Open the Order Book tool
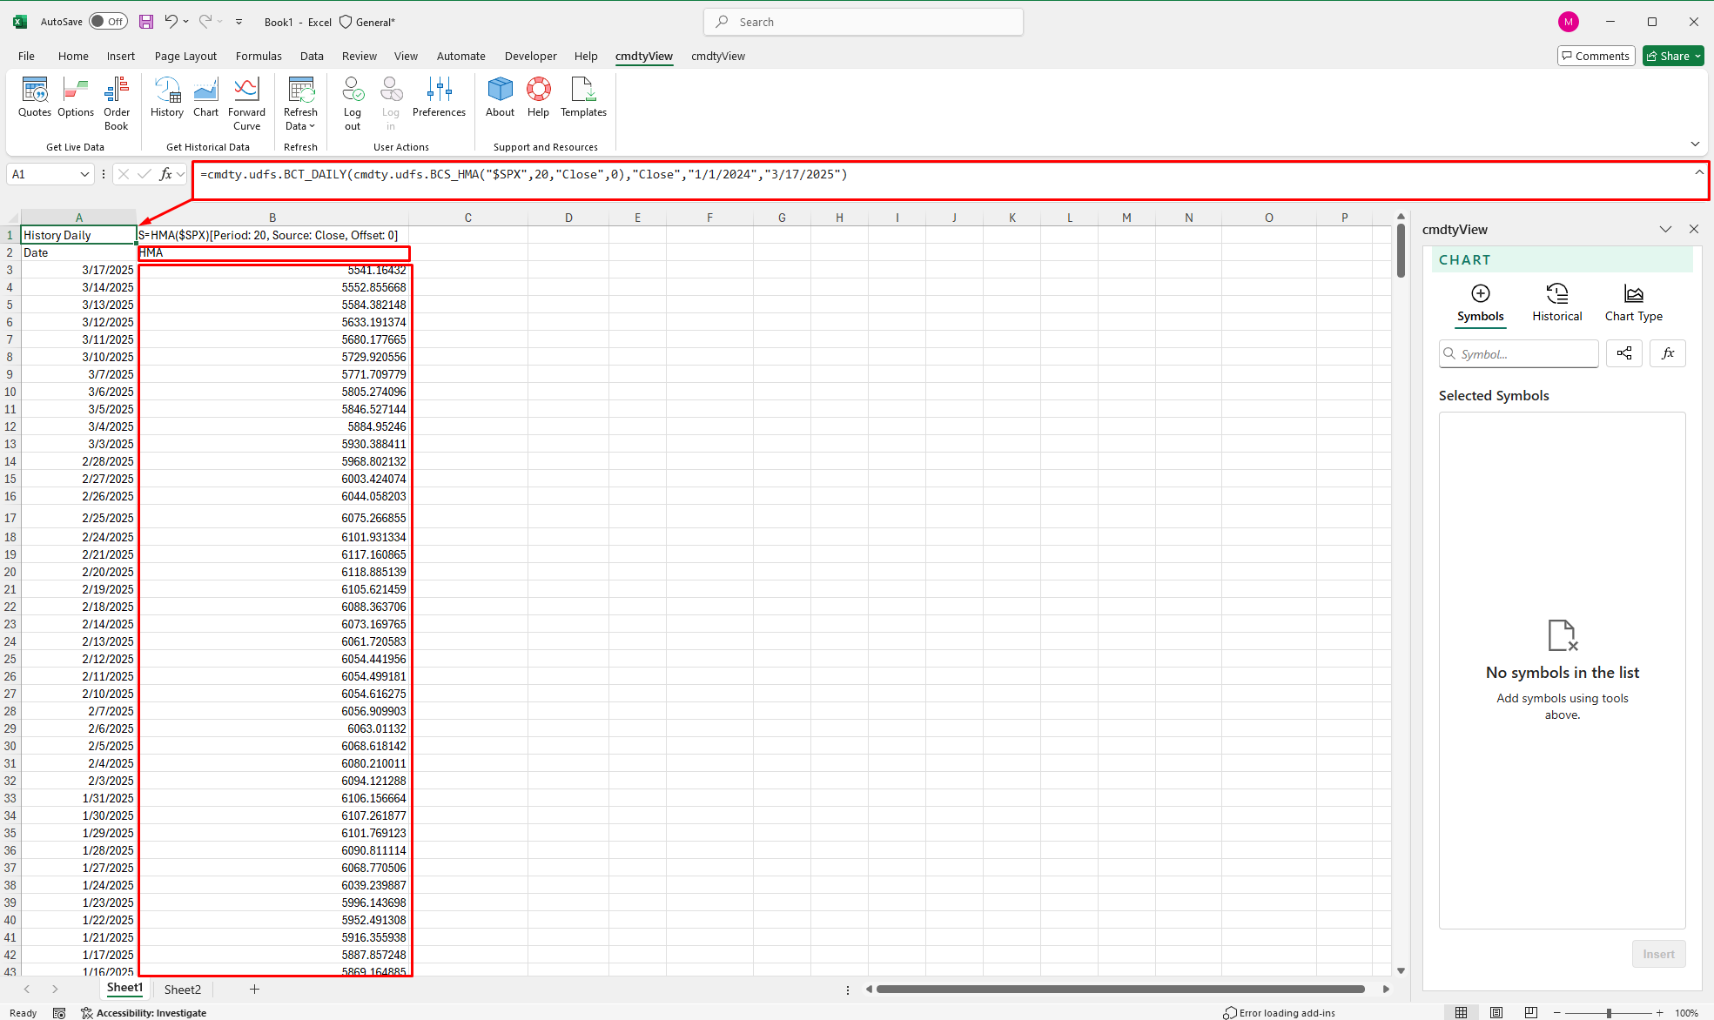 point(117,104)
